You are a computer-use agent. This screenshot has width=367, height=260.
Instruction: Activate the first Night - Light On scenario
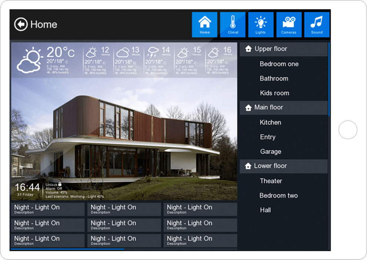[x=48, y=209]
